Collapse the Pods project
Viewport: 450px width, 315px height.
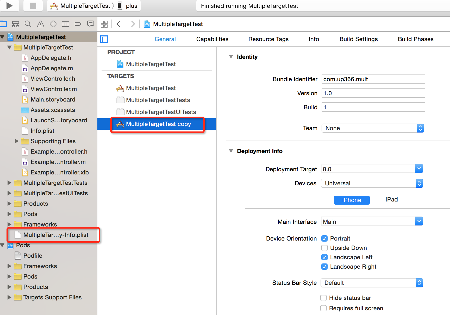click(x=2, y=245)
